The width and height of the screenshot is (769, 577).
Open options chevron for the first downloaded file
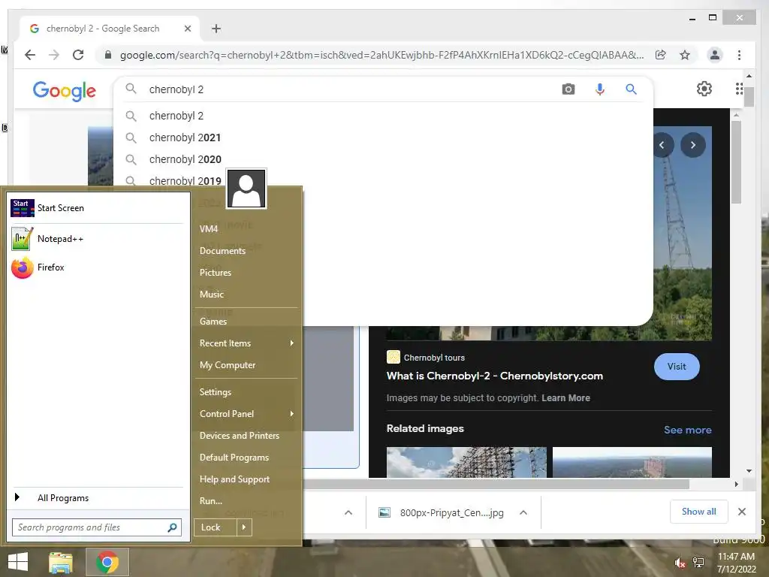[x=348, y=512]
